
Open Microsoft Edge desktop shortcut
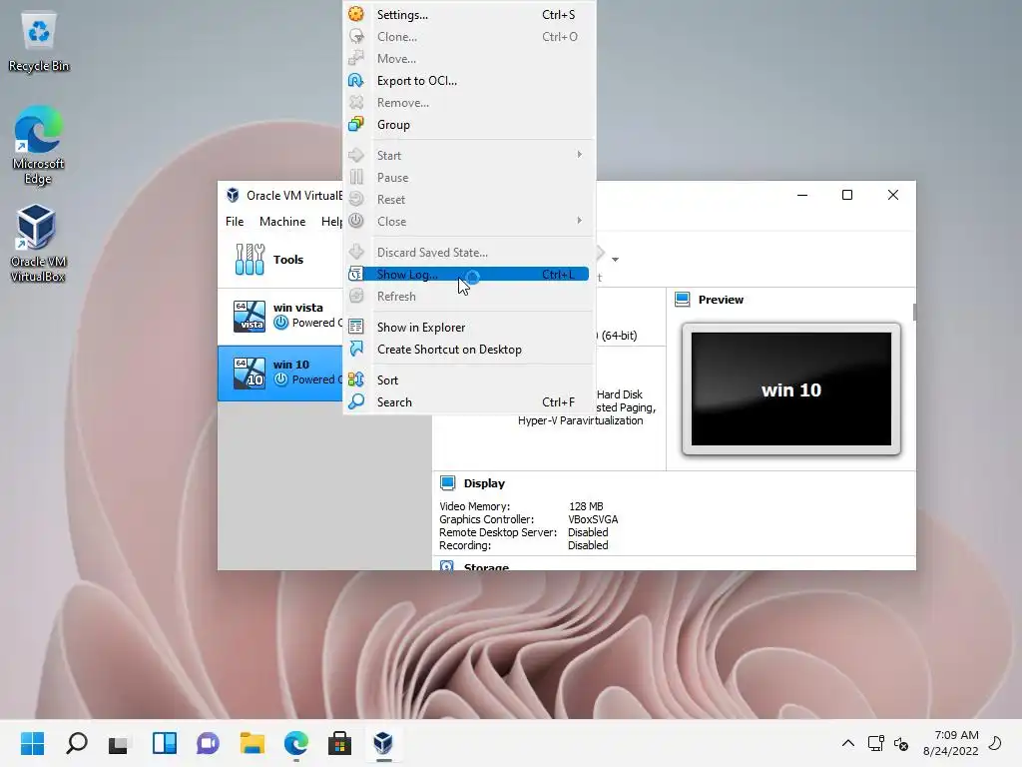point(39,145)
